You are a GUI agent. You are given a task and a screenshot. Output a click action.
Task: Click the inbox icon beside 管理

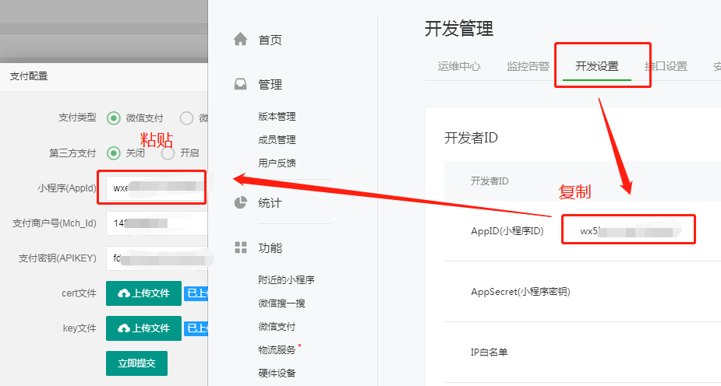241,84
